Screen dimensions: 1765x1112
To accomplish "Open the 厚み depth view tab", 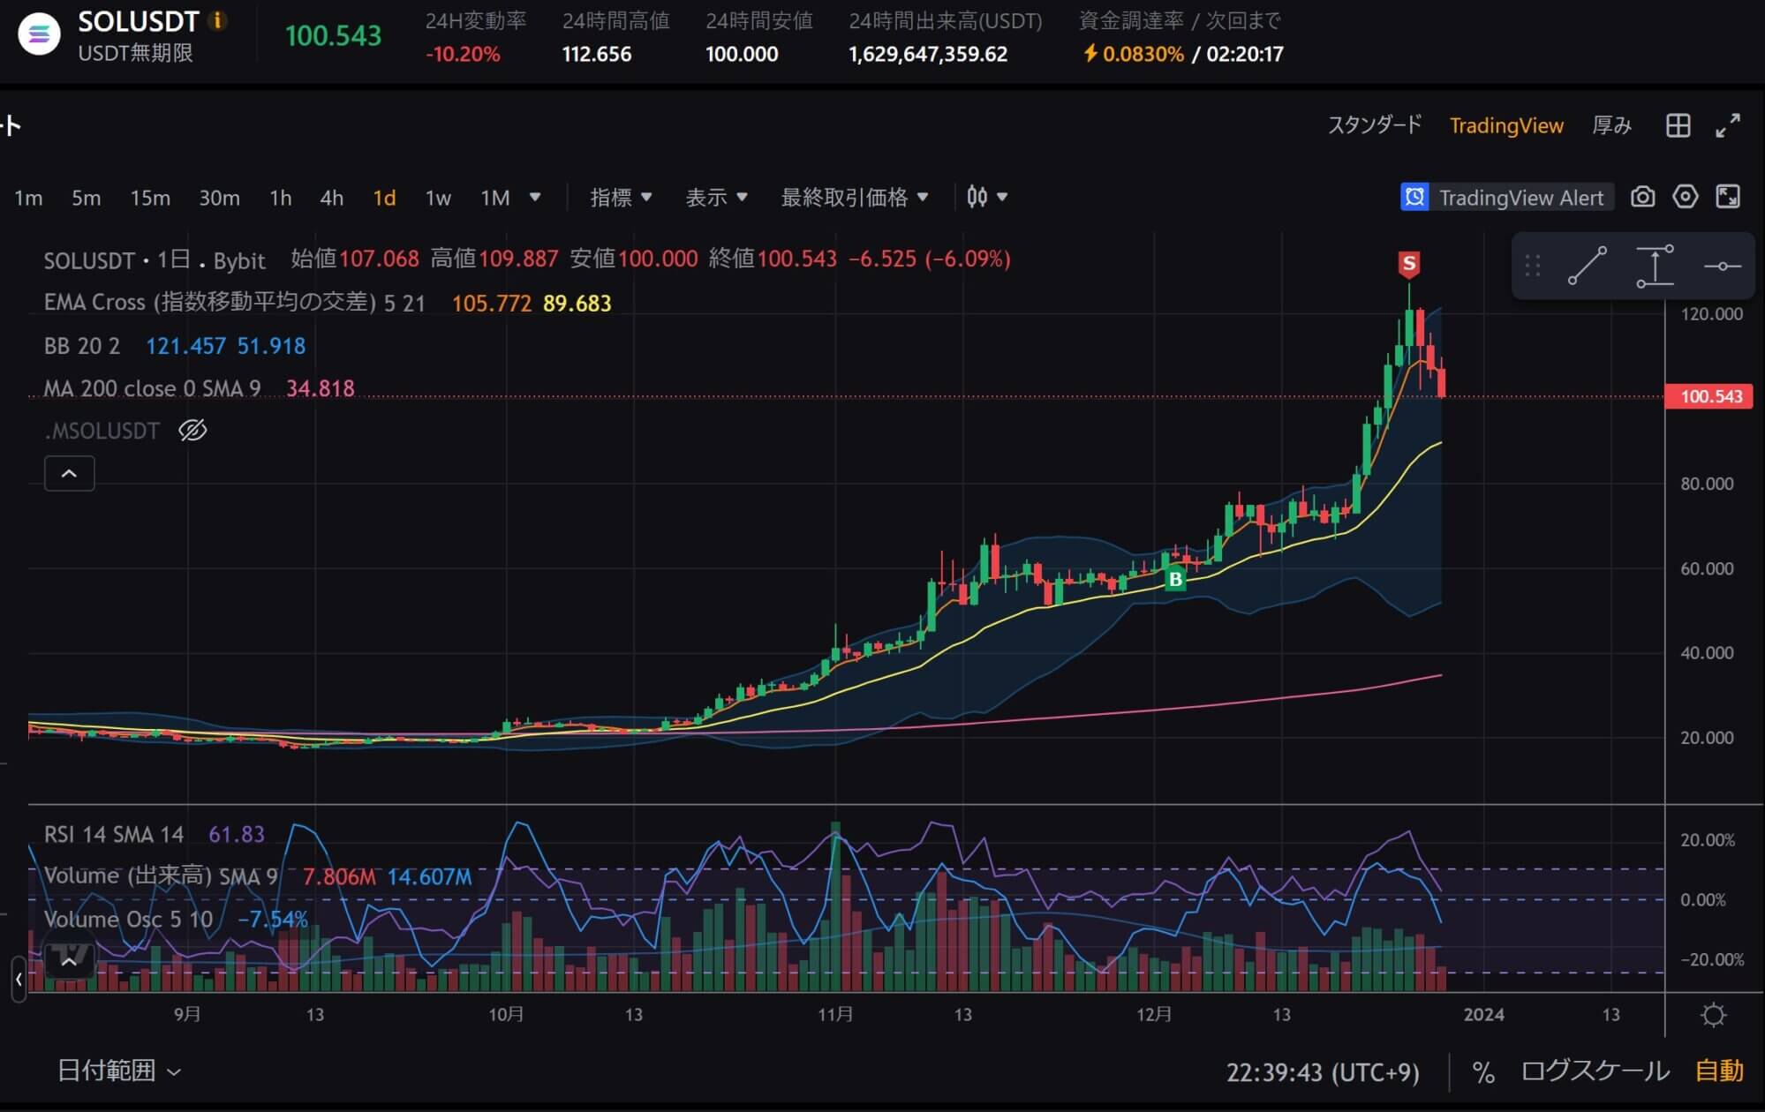I will pyautogui.click(x=1611, y=125).
